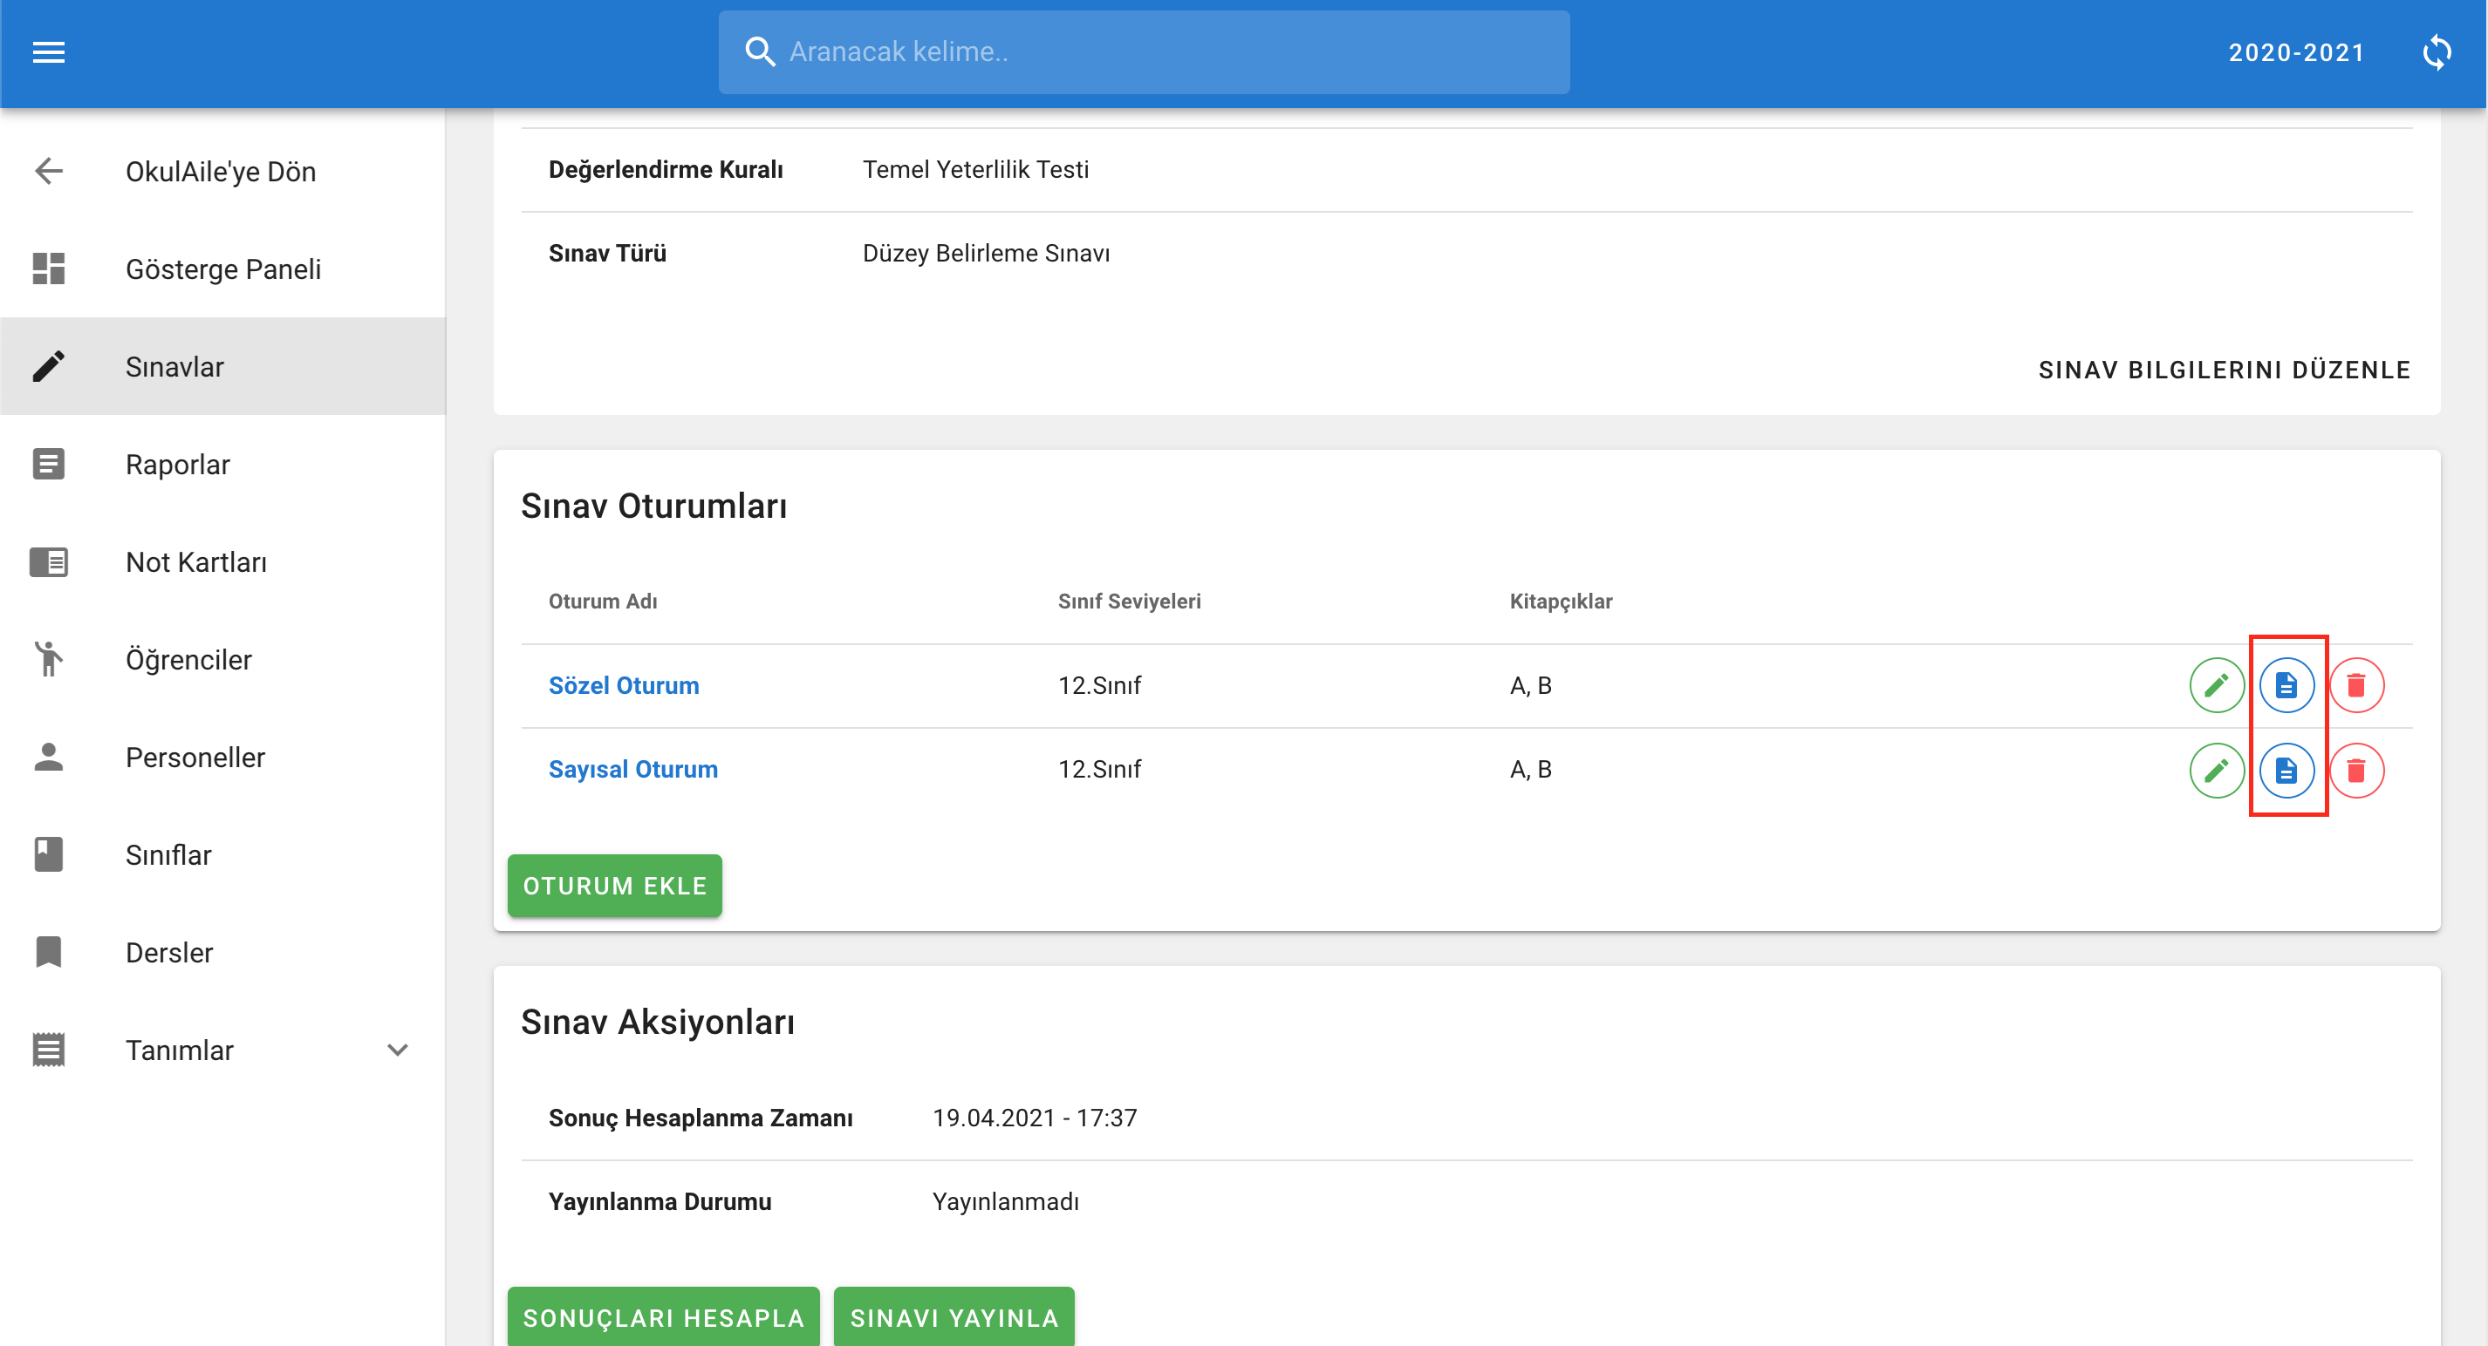This screenshot has height=1346, width=2488.
Task: Focus the Aranacak kelime search field
Action: (1144, 52)
